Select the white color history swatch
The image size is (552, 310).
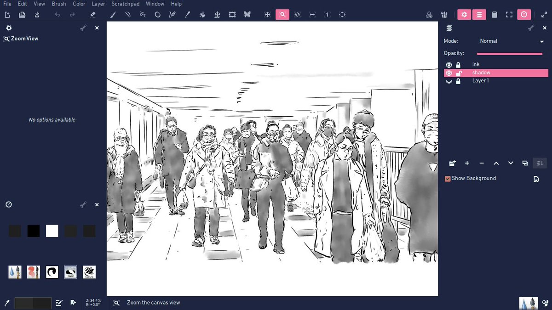[x=52, y=231]
